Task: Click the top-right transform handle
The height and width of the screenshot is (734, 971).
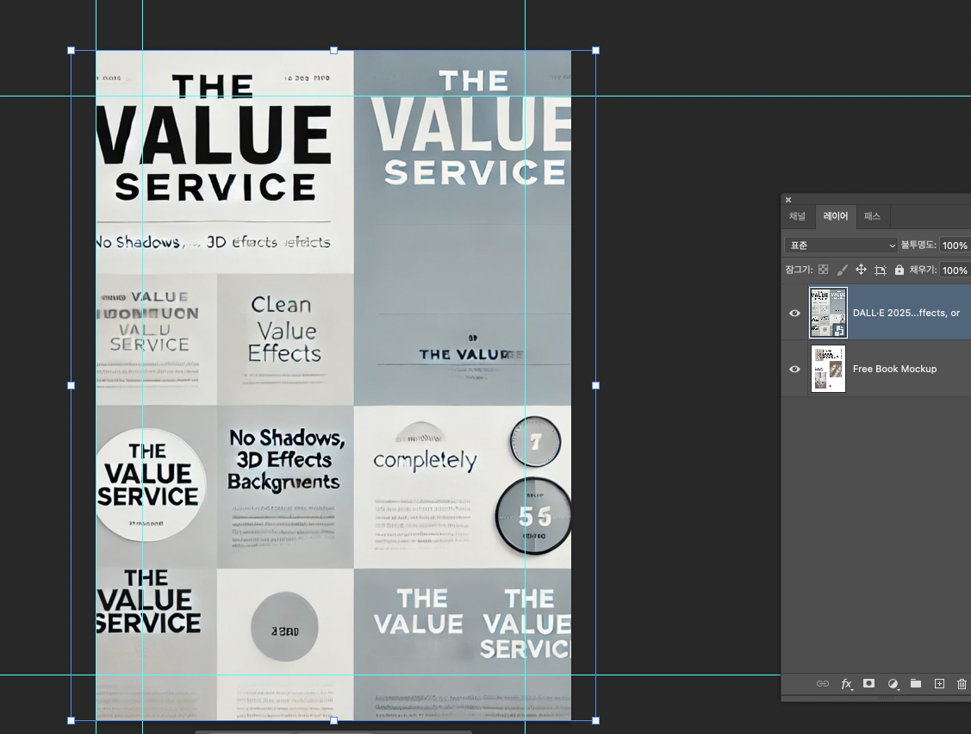Action: click(x=595, y=50)
